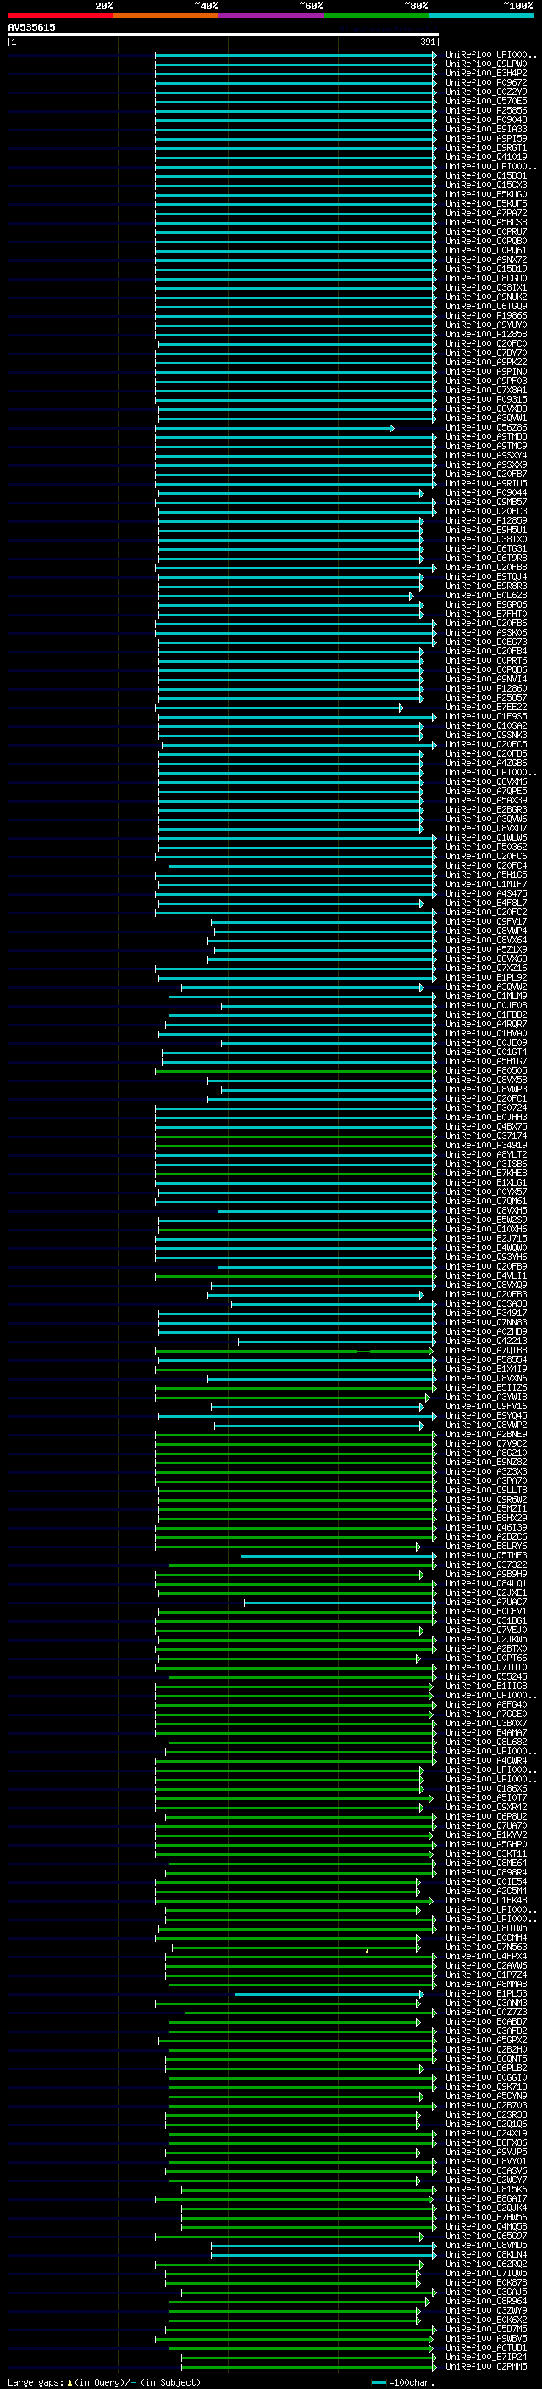Click the white query sequence bar
This screenshot has width=542, height=2389.
(x=224, y=36)
